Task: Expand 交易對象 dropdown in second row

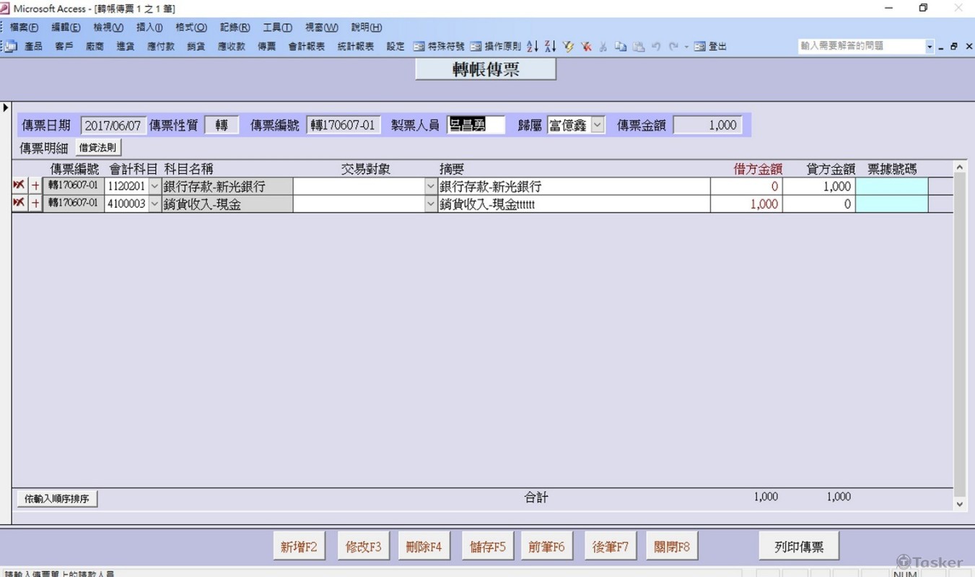Action: pos(431,204)
